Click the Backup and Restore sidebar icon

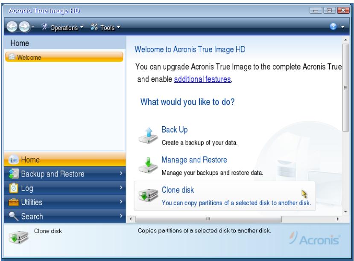(14, 174)
